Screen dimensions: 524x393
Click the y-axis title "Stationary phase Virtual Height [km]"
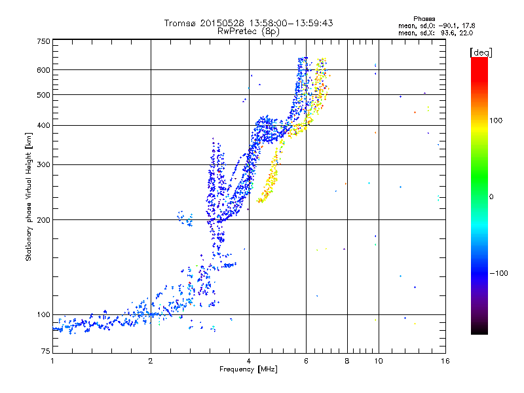click(x=28, y=196)
